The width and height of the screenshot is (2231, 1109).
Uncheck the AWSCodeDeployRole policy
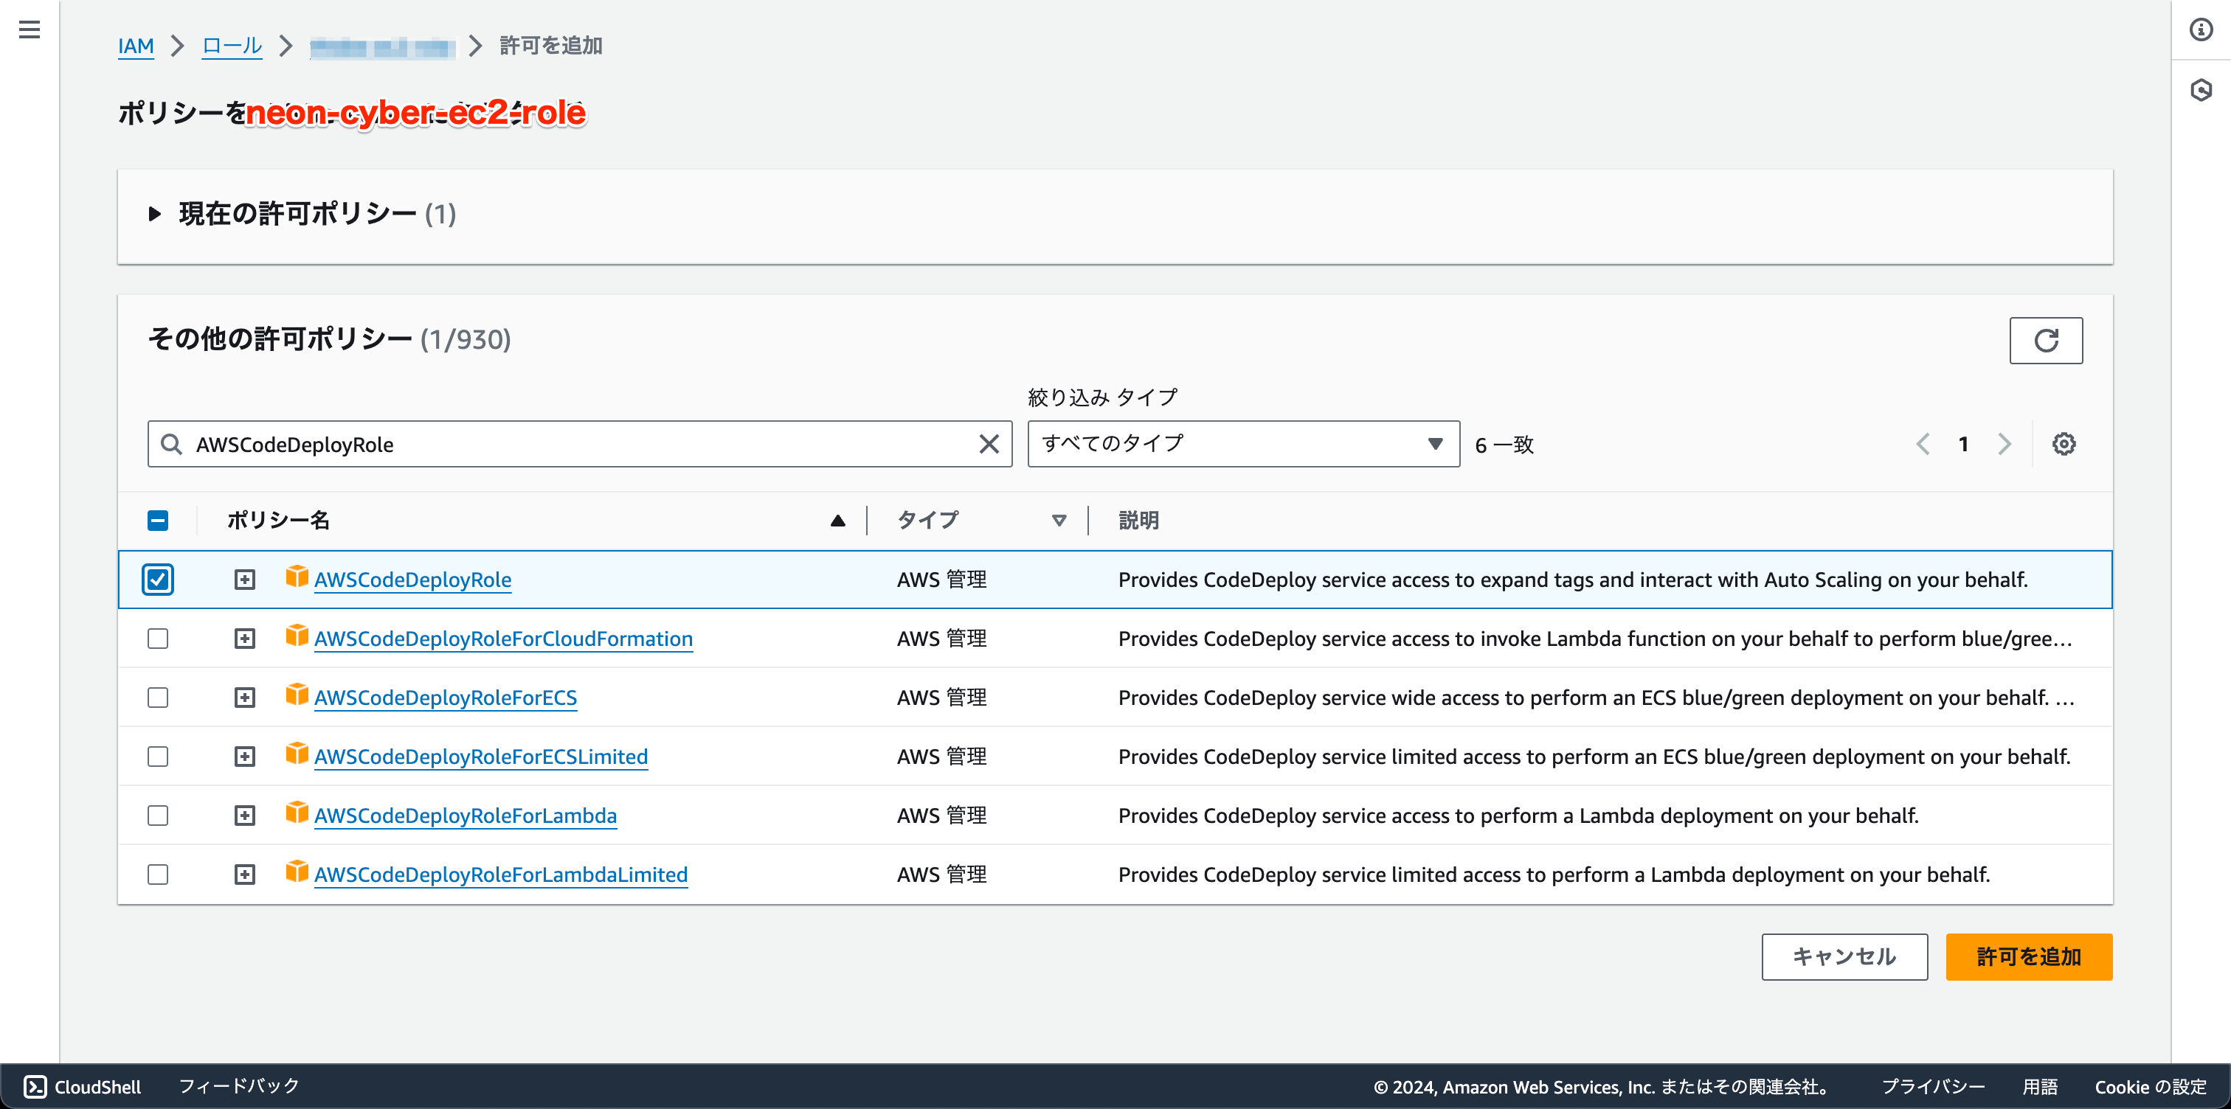pyautogui.click(x=158, y=579)
